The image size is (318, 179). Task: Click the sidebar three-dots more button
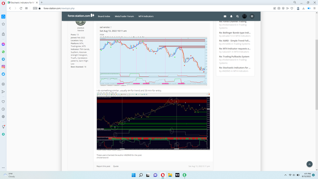tap(3, 167)
